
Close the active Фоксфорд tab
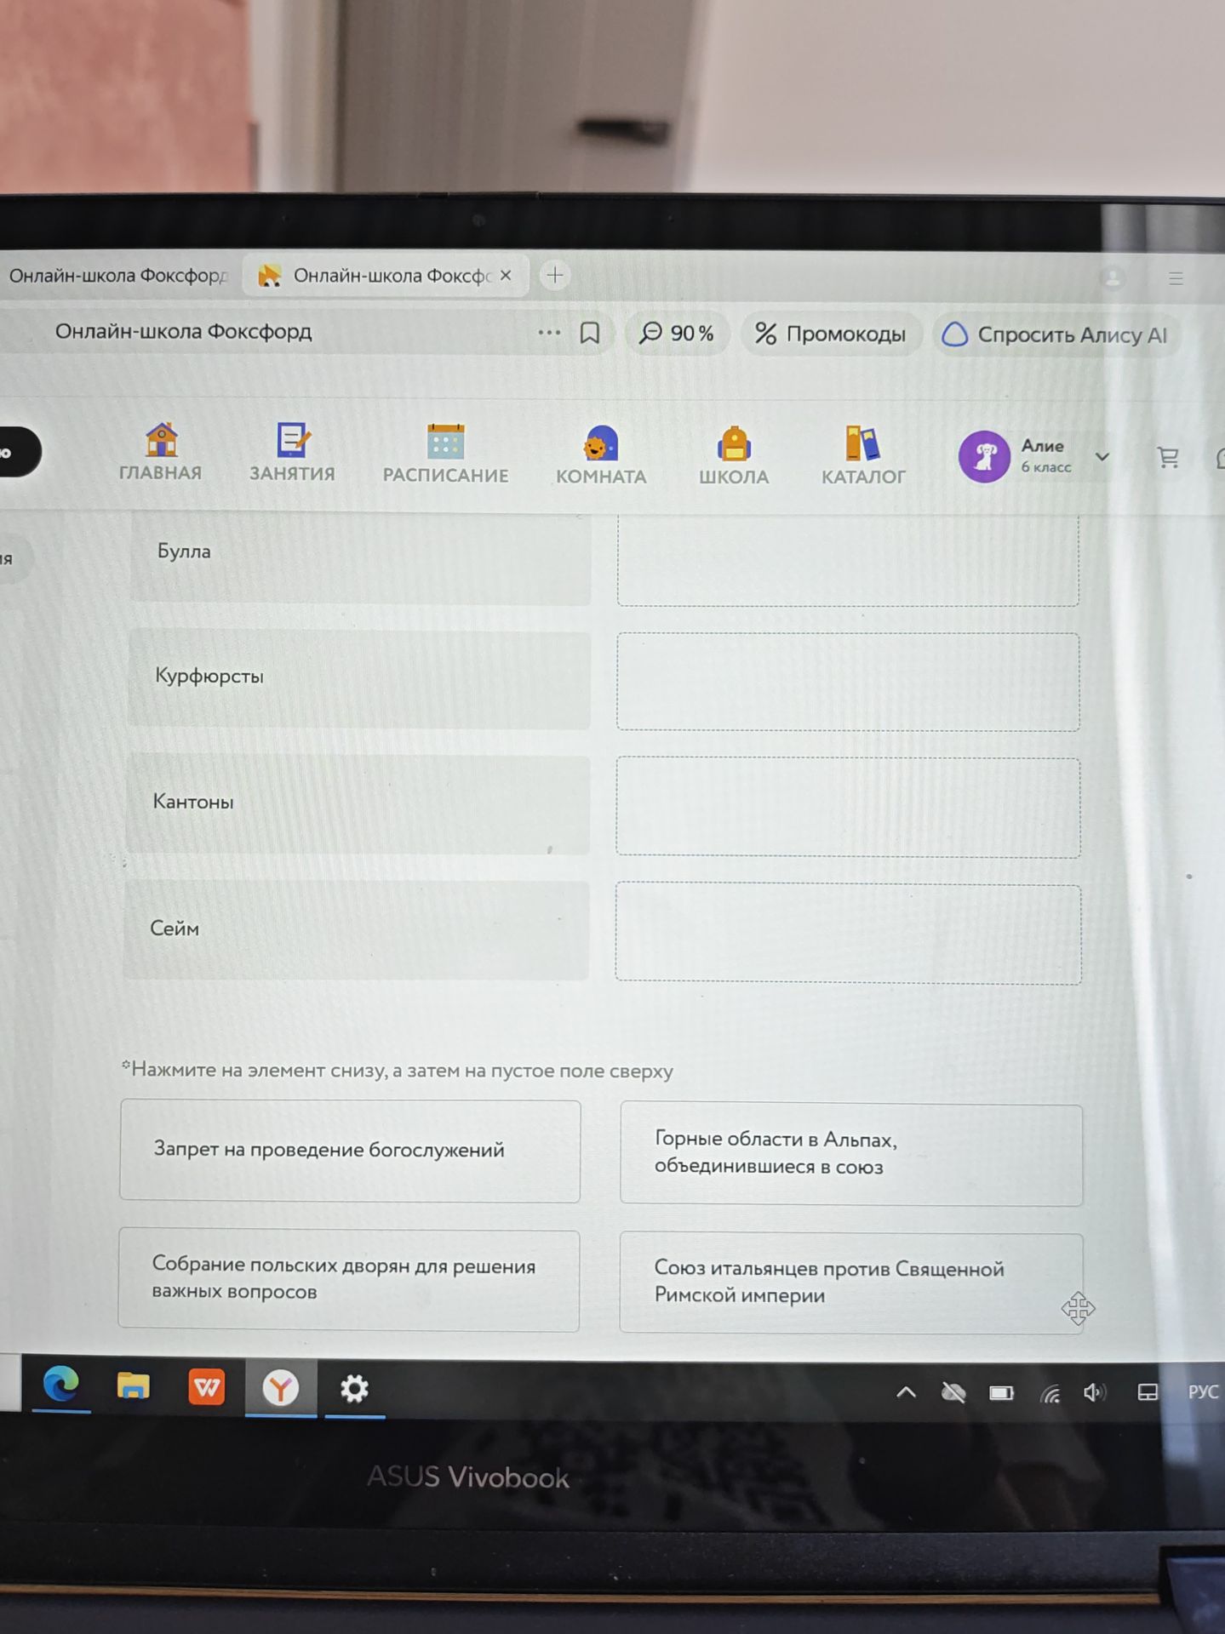[506, 275]
